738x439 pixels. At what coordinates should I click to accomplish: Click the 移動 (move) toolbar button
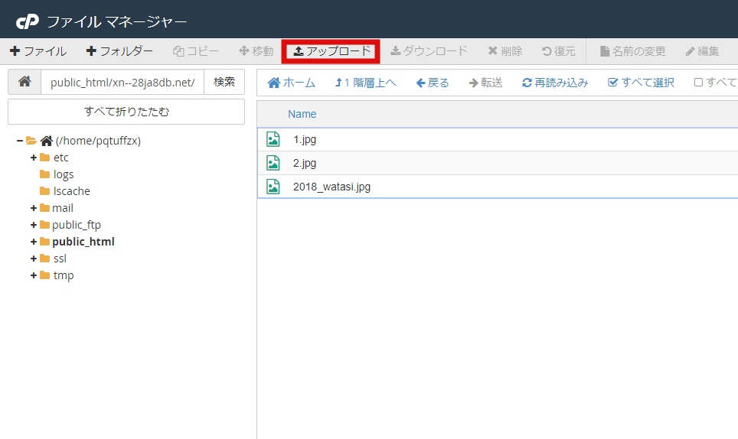(x=256, y=51)
